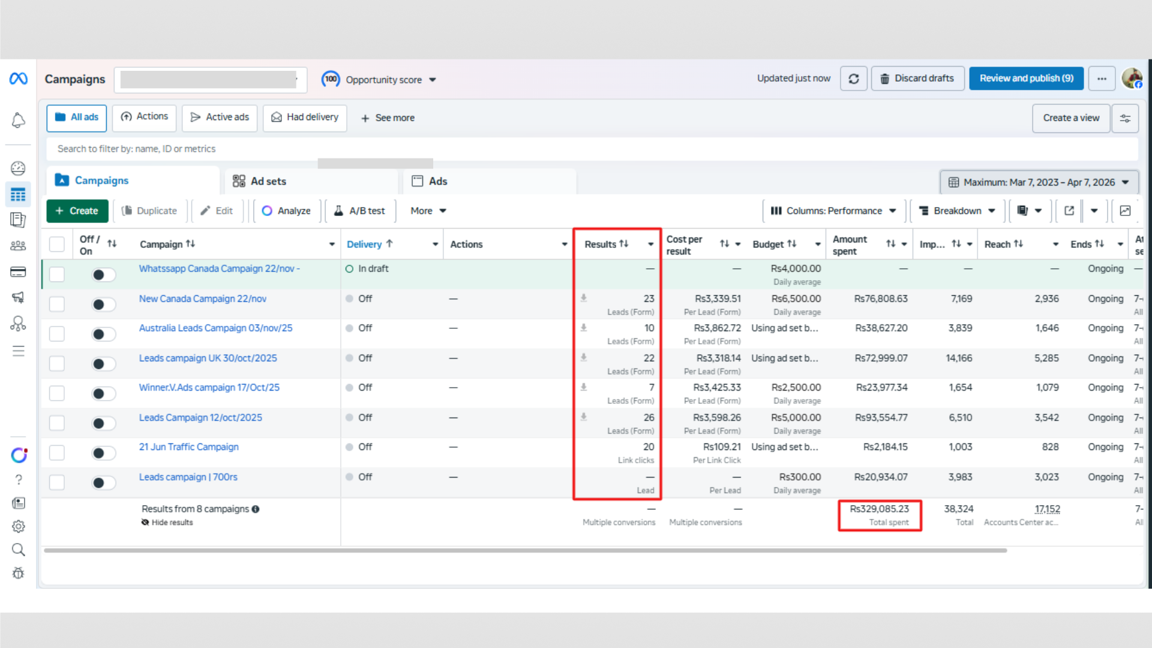Viewport: 1152px width, 648px height.
Task: Open Australia Leads Campaign 03/nov/25 link
Action: 215,328
